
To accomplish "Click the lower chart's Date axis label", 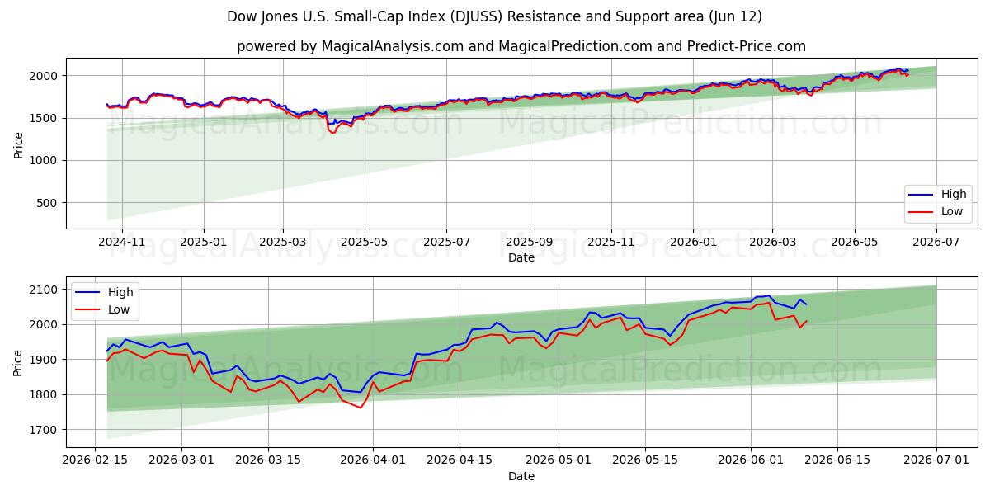I will pyautogui.click(x=521, y=476).
